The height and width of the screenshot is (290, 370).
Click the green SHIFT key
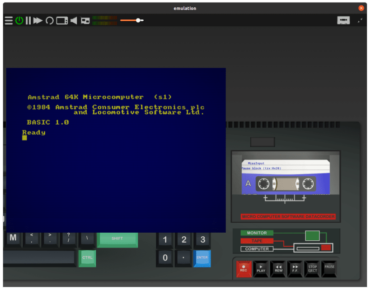(x=117, y=239)
